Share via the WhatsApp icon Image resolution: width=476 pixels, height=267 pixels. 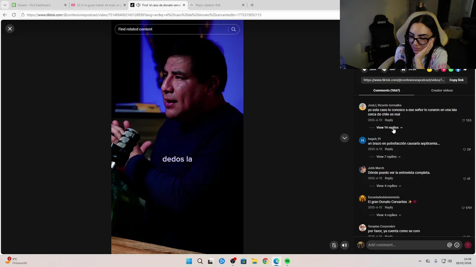tap(451, 70)
